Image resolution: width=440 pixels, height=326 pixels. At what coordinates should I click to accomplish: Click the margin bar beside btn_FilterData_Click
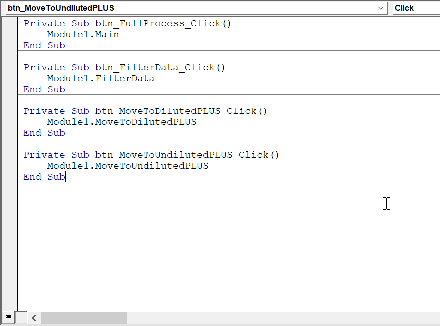pos(9,67)
